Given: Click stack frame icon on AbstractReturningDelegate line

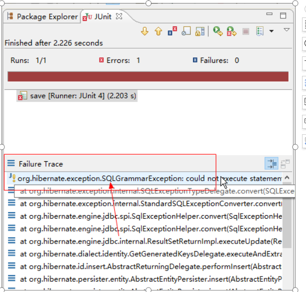Looking at the screenshot, I should coord(11,266).
